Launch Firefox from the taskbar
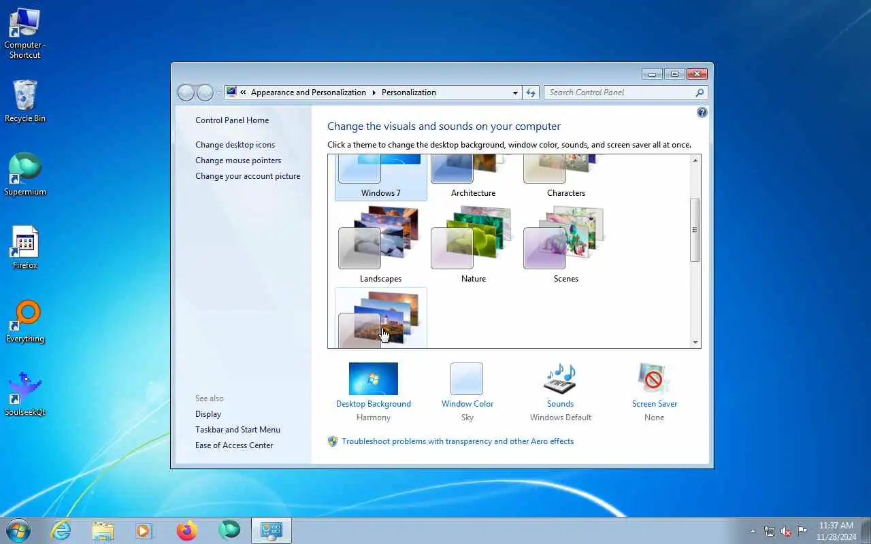Viewport: 871px width, 544px height. (186, 530)
